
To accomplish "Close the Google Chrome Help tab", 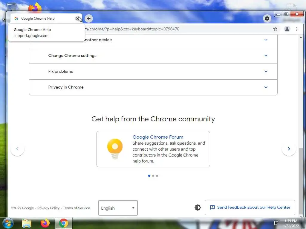I will 77,18.
